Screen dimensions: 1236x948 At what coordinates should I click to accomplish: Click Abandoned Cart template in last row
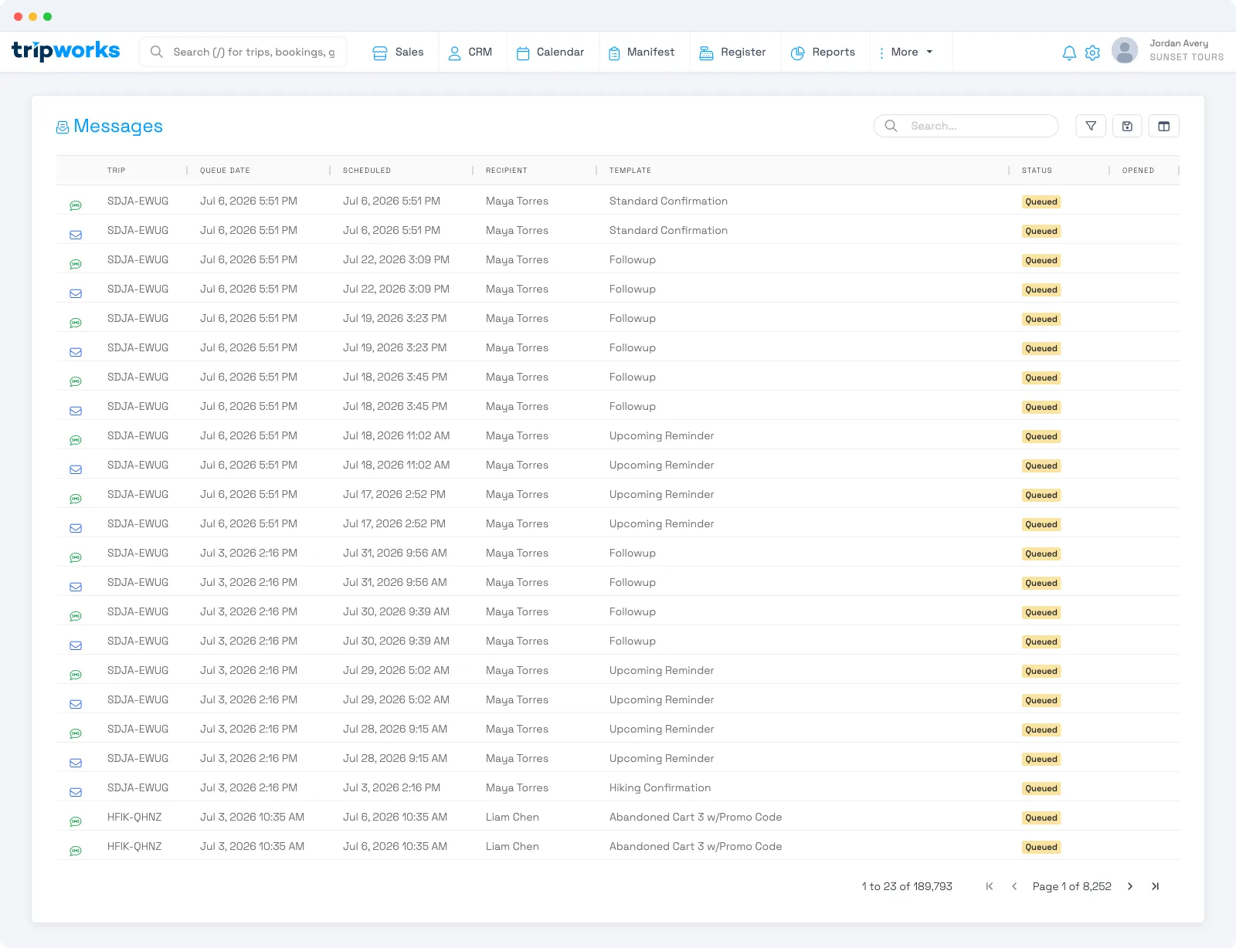[x=695, y=846]
